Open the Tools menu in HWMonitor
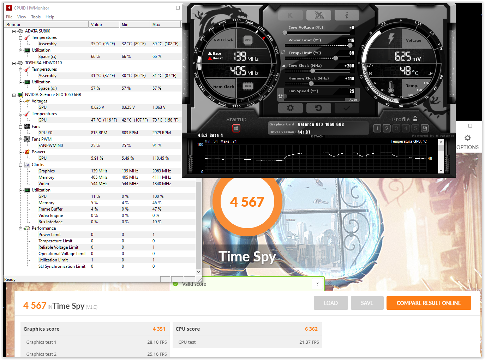 pyautogui.click(x=36, y=17)
